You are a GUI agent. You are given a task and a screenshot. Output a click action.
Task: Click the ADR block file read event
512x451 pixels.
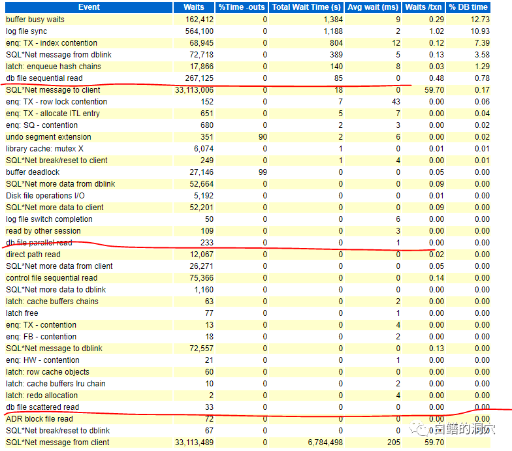39,419
